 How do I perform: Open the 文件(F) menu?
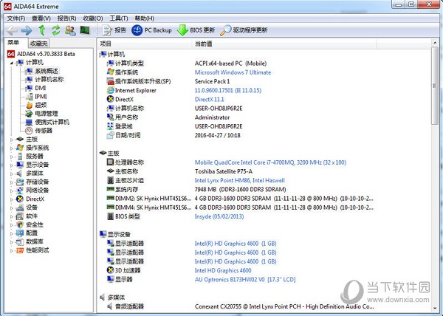[16, 18]
